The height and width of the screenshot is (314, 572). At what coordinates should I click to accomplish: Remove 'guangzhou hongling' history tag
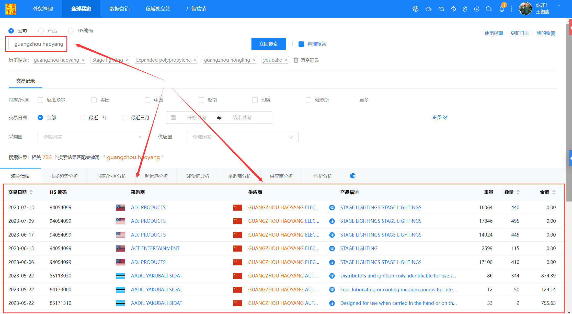254,60
